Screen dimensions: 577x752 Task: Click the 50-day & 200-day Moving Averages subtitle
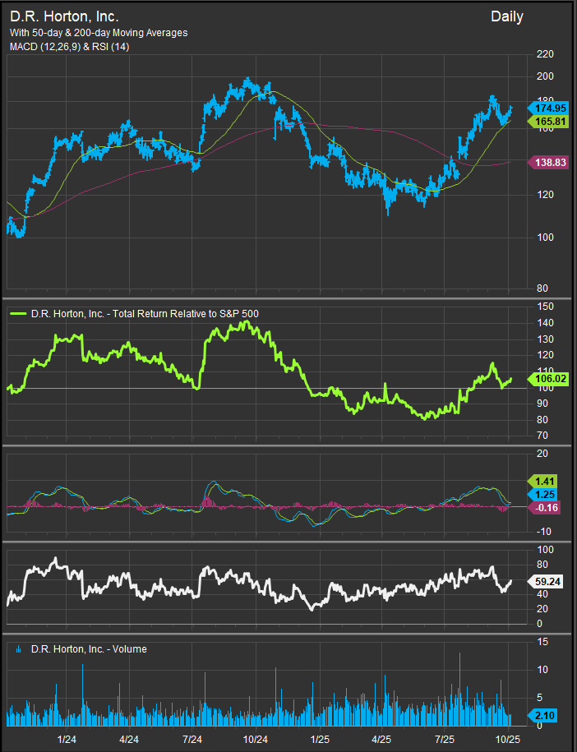click(99, 33)
